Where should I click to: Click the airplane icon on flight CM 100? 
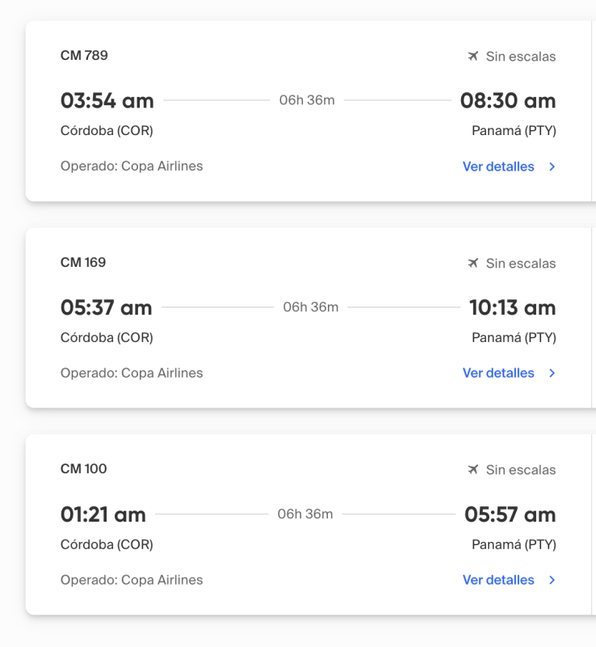(x=473, y=470)
